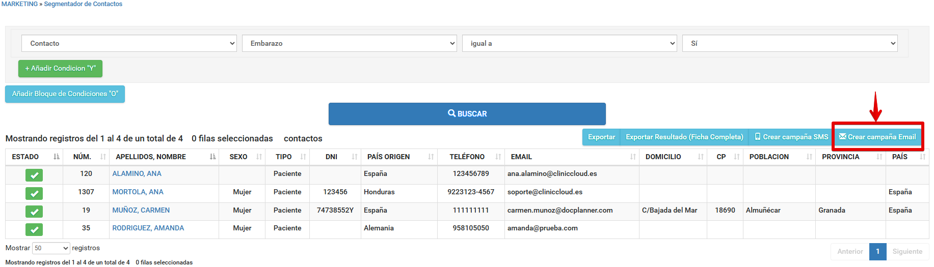
Task: Sort by TELÉFONO column sort icon
Action: 498,157
